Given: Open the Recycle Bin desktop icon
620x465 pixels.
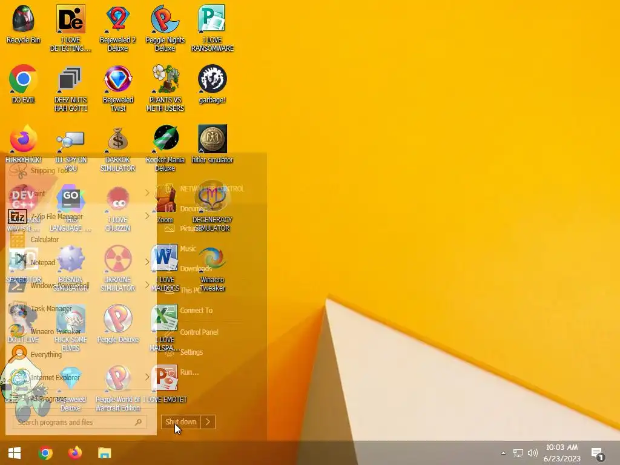Looking at the screenshot, I should click(24, 24).
